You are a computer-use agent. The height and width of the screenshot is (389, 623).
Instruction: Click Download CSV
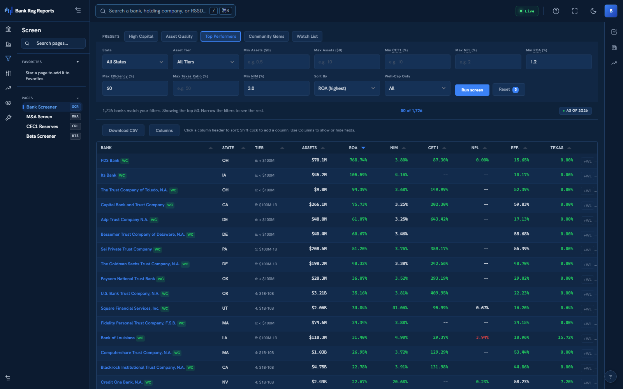pyautogui.click(x=123, y=130)
